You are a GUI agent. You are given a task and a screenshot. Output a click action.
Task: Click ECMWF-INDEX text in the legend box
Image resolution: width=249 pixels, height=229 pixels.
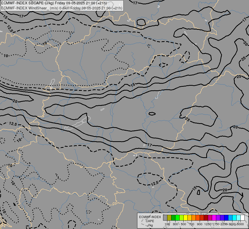click(x=150, y=217)
